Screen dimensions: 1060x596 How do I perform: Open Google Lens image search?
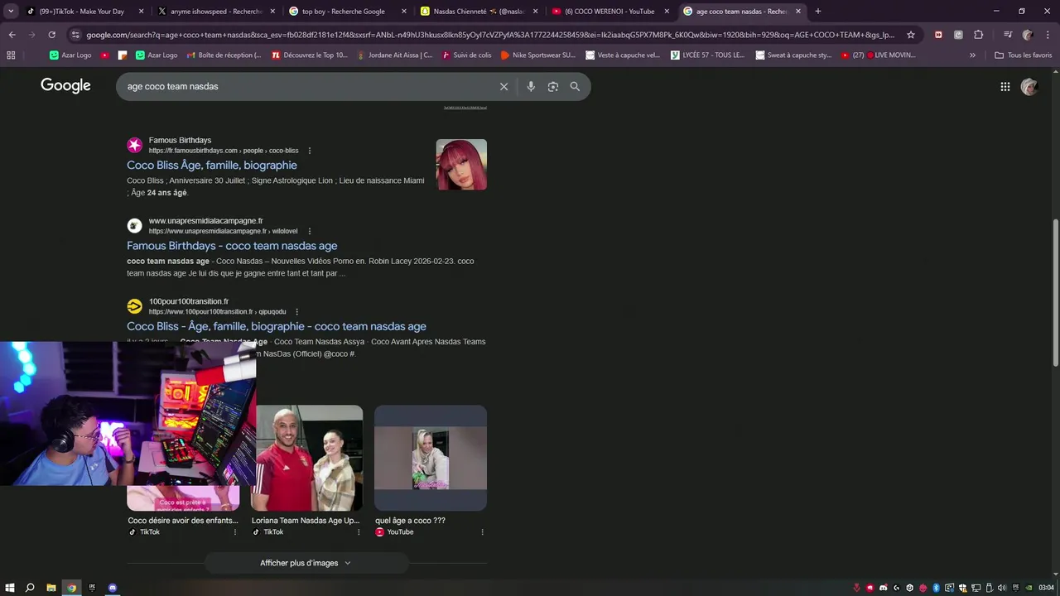pos(553,86)
